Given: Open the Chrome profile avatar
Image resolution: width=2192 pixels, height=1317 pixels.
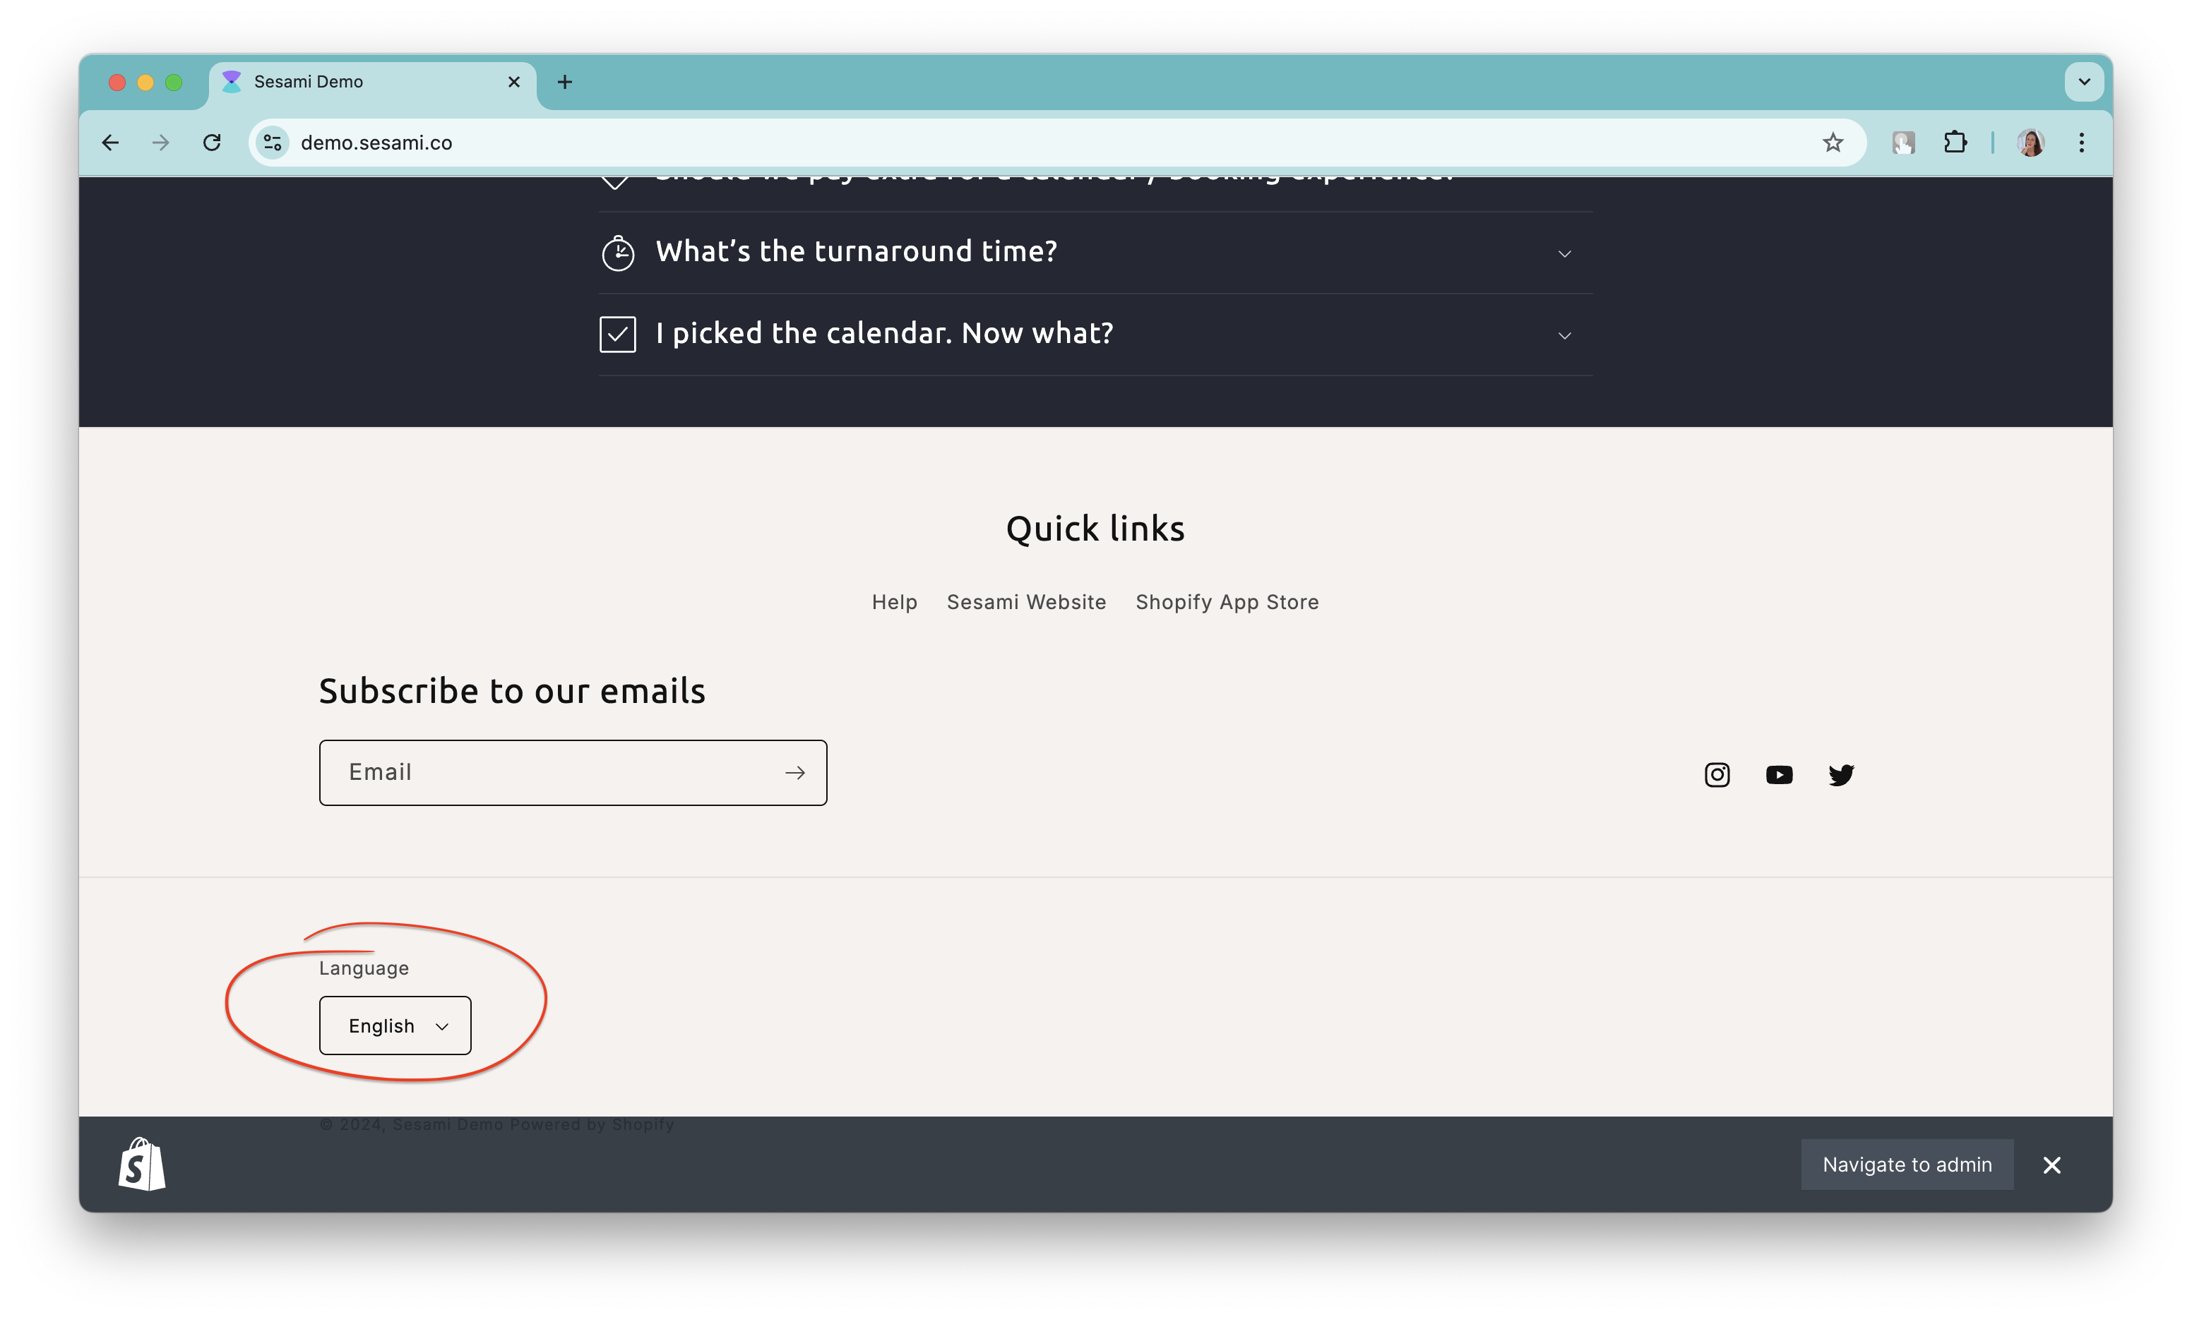Looking at the screenshot, I should tap(2030, 143).
